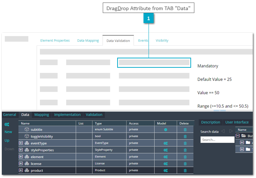Select the 'product' row name

coord(37,170)
